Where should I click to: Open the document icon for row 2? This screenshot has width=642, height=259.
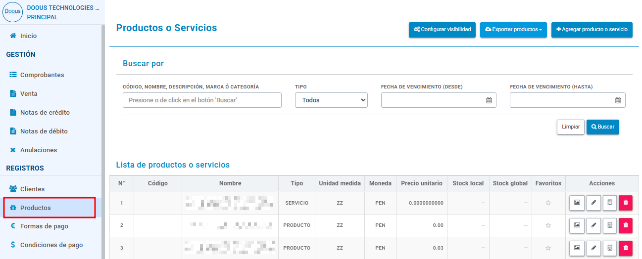(610, 225)
